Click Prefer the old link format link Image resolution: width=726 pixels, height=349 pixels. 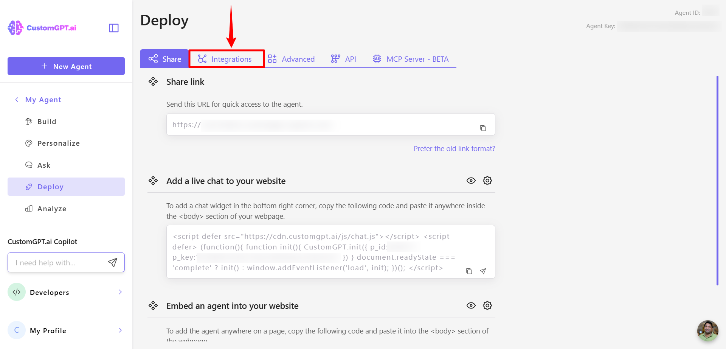[454, 148]
